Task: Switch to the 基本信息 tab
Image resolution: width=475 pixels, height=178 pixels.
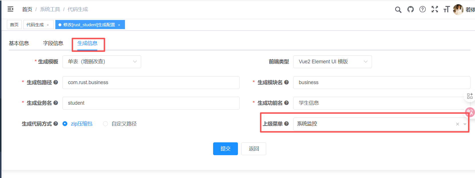Action: pos(19,43)
